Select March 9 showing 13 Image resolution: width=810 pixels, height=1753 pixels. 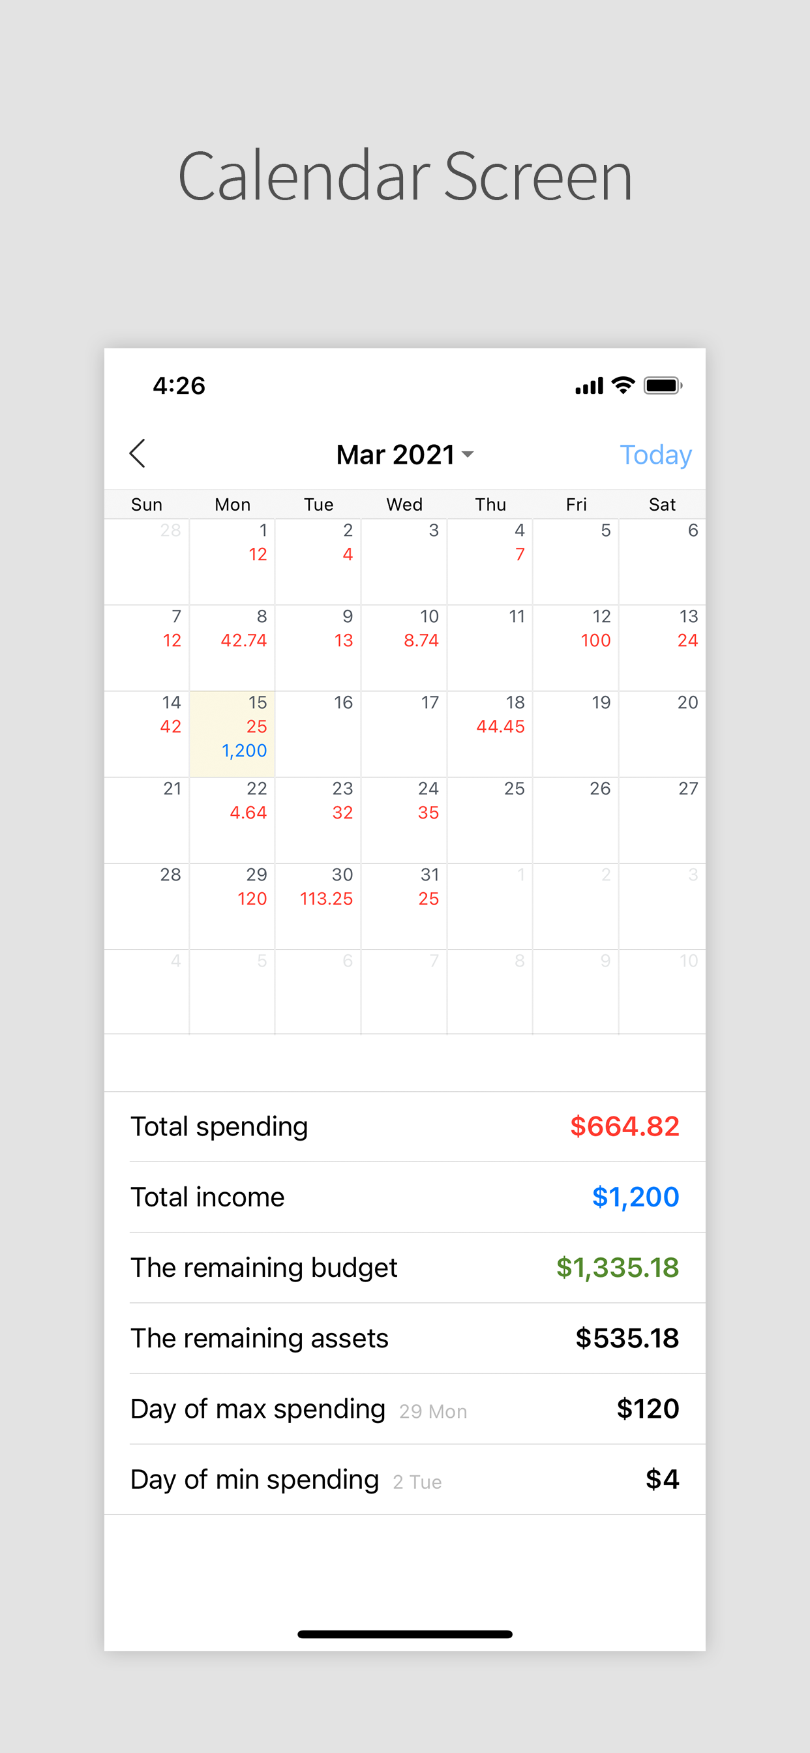click(x=318, y=648)
